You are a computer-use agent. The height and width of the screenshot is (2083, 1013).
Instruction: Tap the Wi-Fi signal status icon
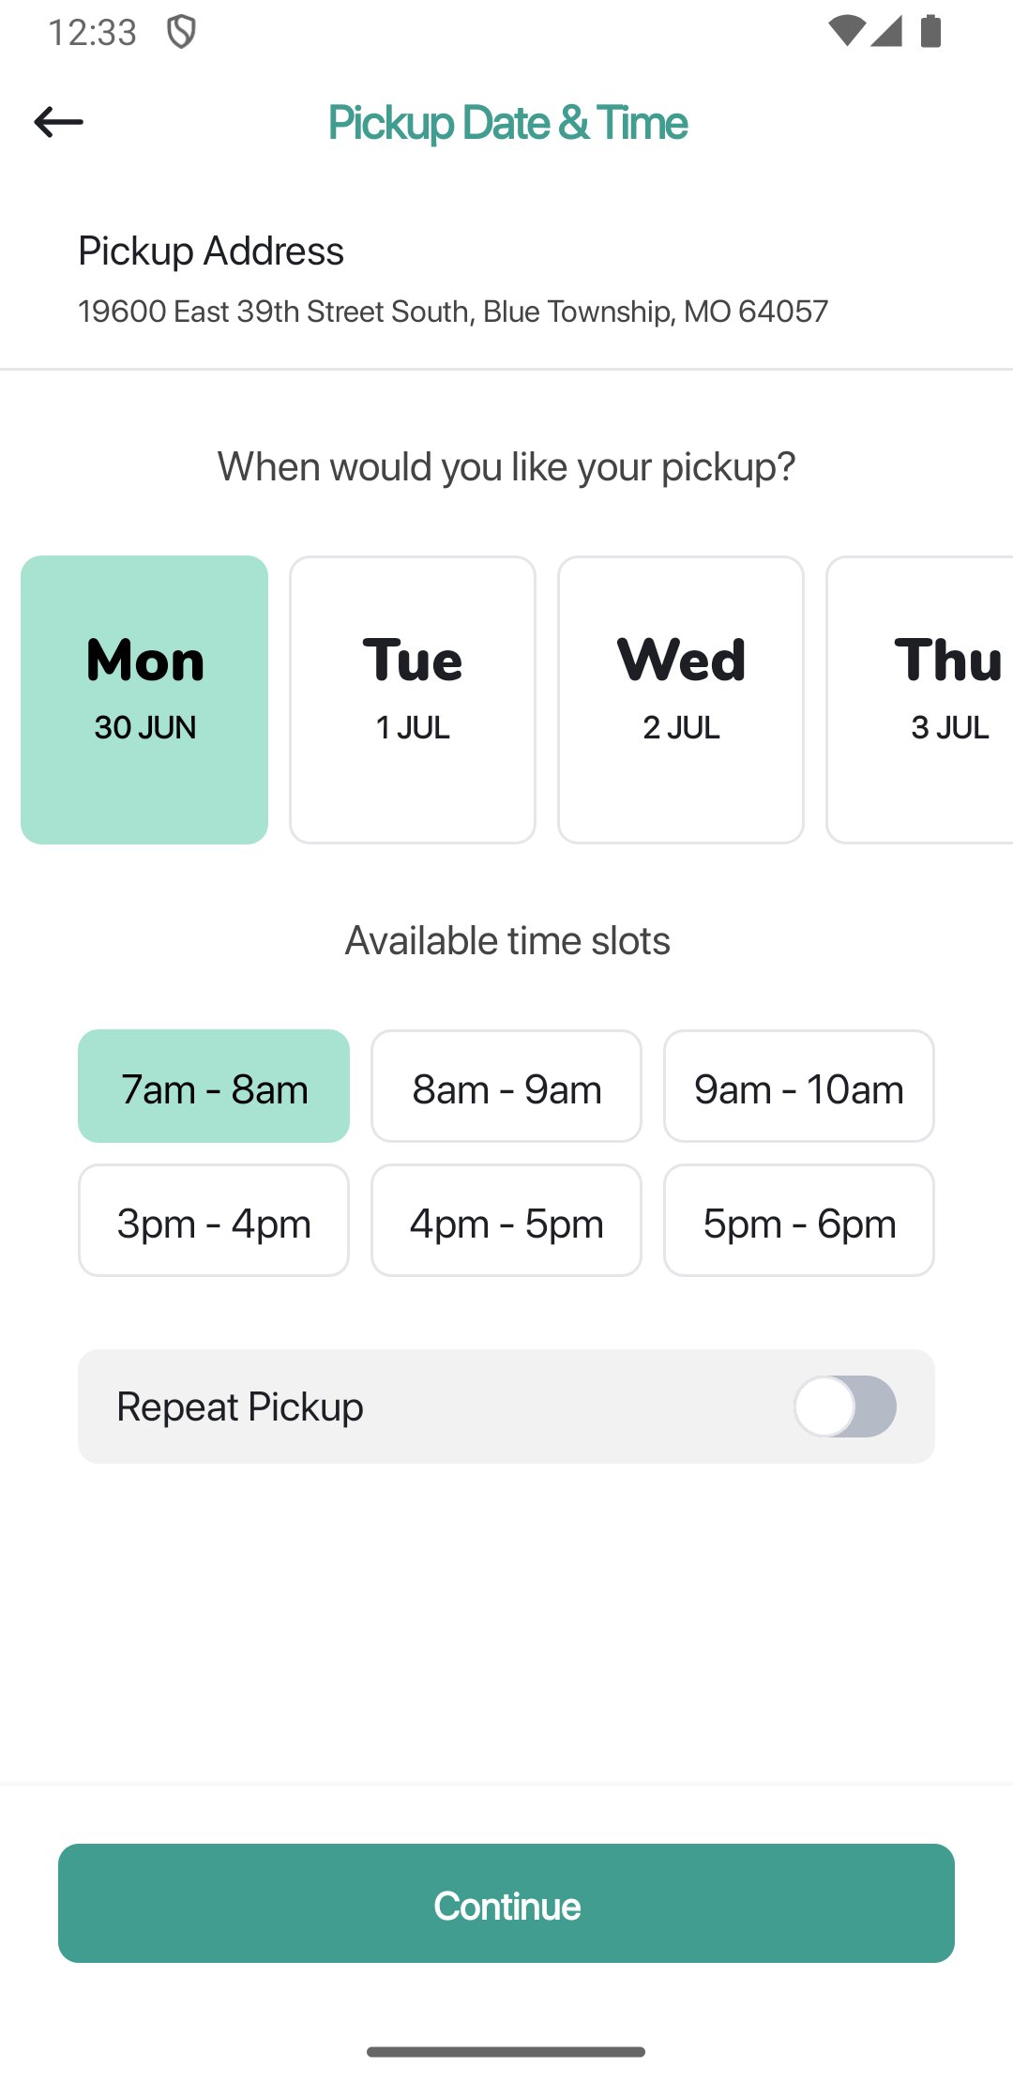pos(846,31)
